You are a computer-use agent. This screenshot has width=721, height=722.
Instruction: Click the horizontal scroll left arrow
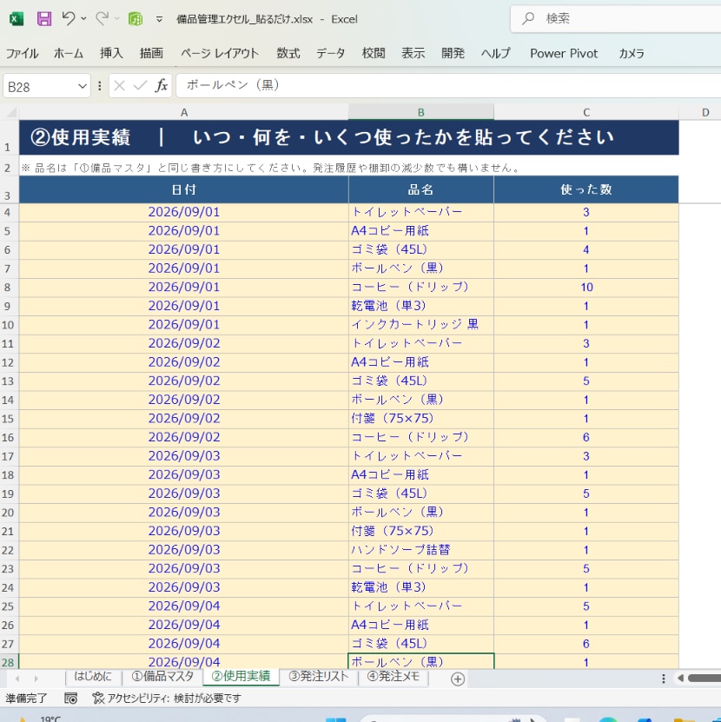(x=680, y=678)
